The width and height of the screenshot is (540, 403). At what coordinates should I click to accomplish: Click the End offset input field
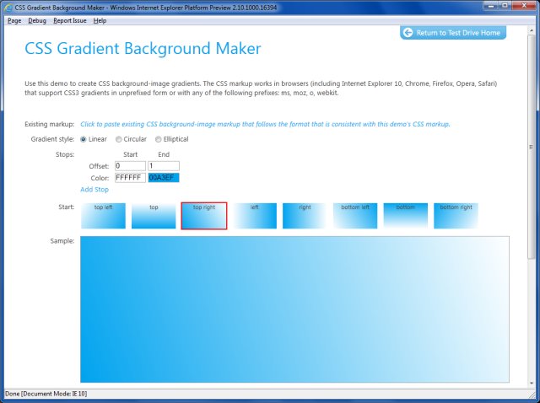coord(164,166)
